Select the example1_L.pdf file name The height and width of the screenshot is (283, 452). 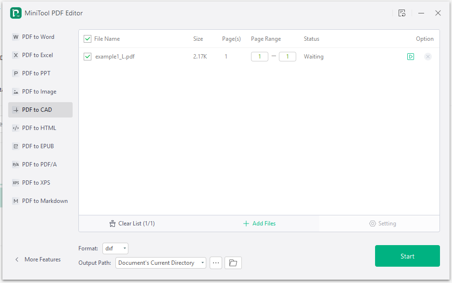point(115,57)
